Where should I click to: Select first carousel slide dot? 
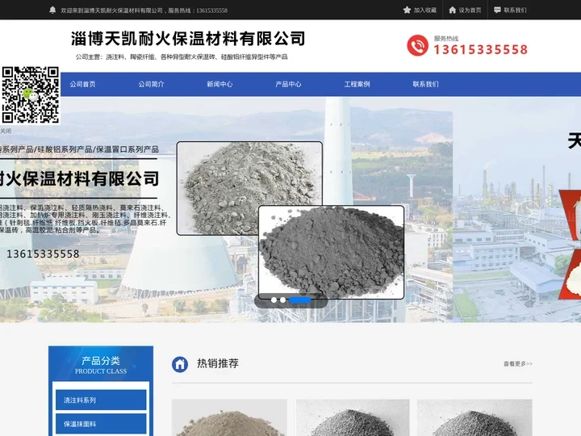tap(274, 300)
